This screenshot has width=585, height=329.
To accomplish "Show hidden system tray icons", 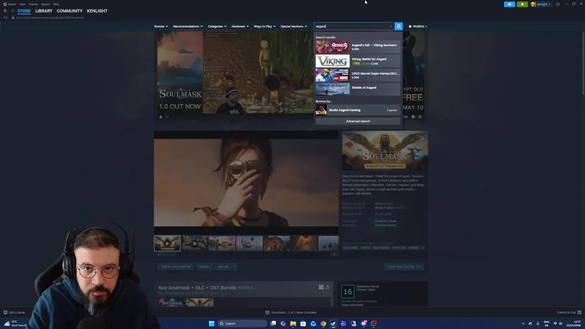I will 523,324.
